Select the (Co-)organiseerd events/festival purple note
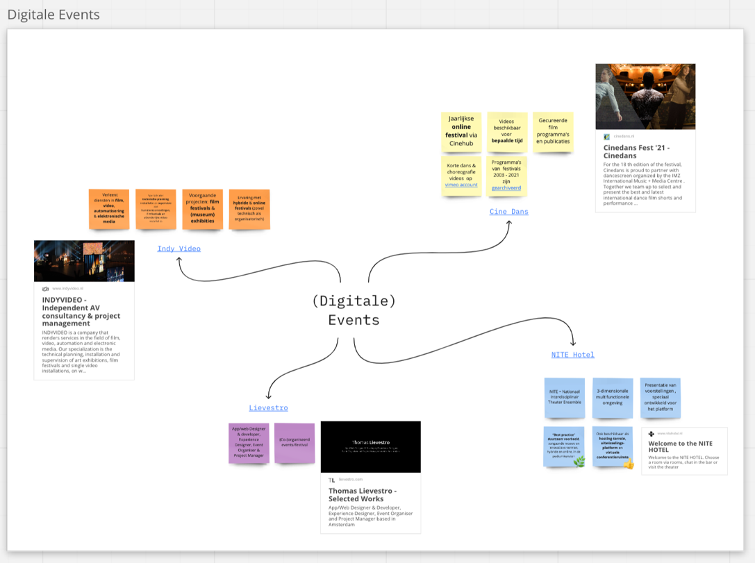The width and height of the screenshot is (755, 563). click(294, 443)
